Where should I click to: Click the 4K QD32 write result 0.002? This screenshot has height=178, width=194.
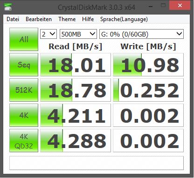(x=148, y=141)
